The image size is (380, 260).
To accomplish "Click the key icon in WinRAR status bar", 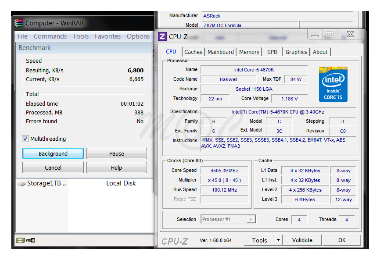I will tap(31, 240).
